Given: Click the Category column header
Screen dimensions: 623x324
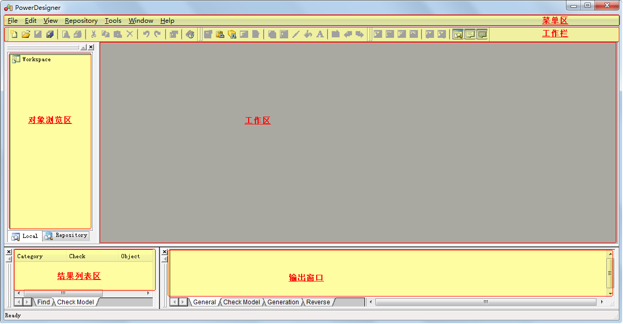Looking at the screenshot, I should [40, 256].
